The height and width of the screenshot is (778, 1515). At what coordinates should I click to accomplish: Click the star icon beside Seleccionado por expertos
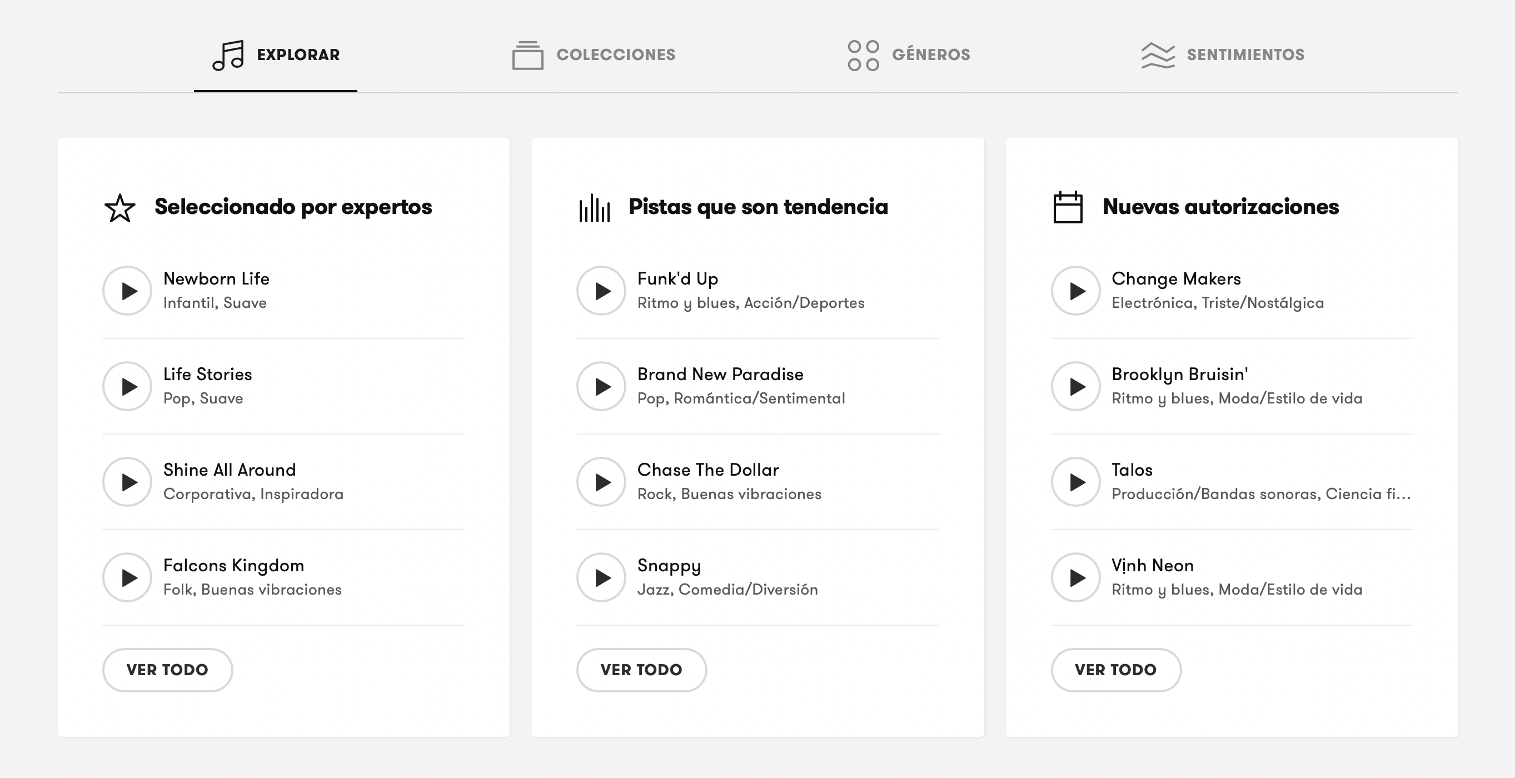[120, 208]
